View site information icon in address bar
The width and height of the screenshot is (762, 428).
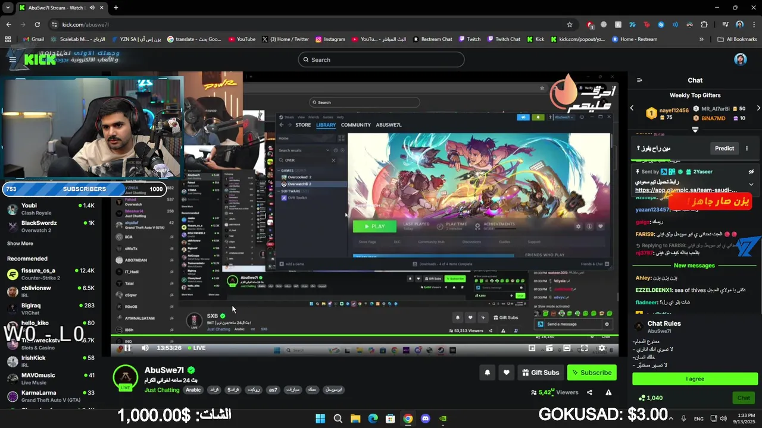pos(54,24)
